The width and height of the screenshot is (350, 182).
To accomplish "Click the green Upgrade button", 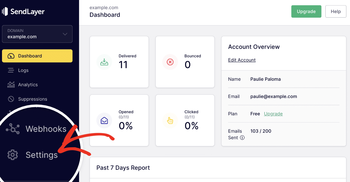I will 306,11.
